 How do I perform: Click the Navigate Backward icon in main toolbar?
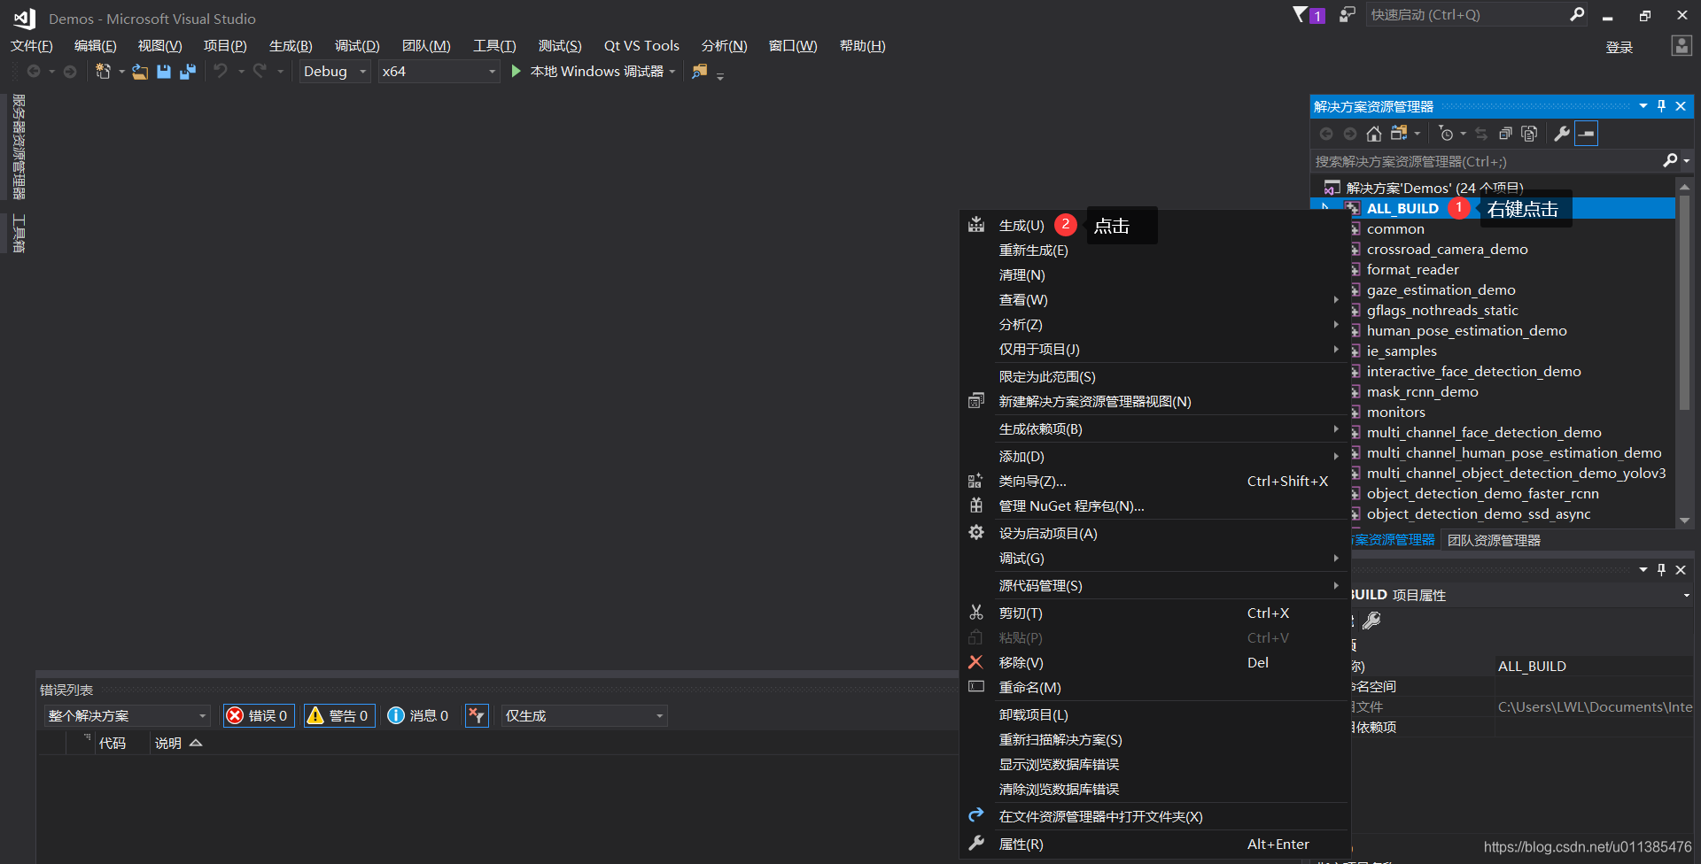tap(34, 71)
